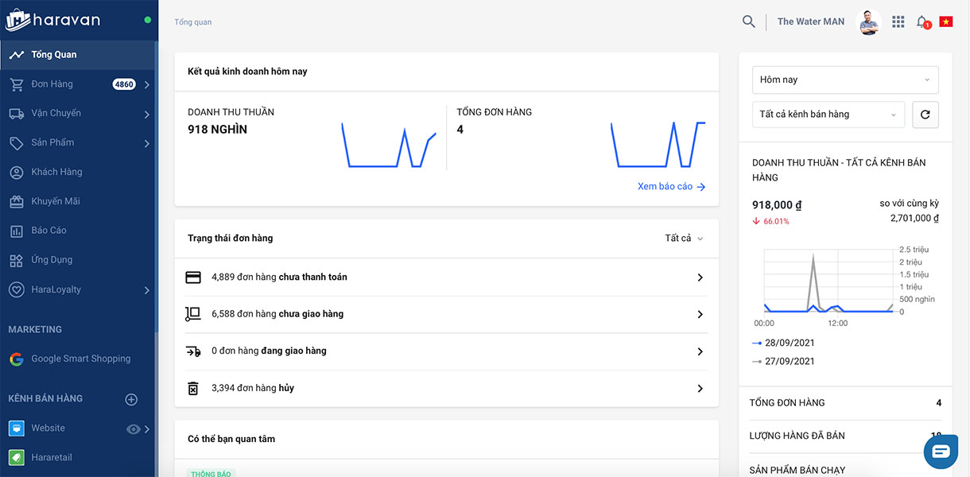The height and width of the screenshot is (477, 970).
Task: Click the Haravan logo
Action: coord(52,20)
